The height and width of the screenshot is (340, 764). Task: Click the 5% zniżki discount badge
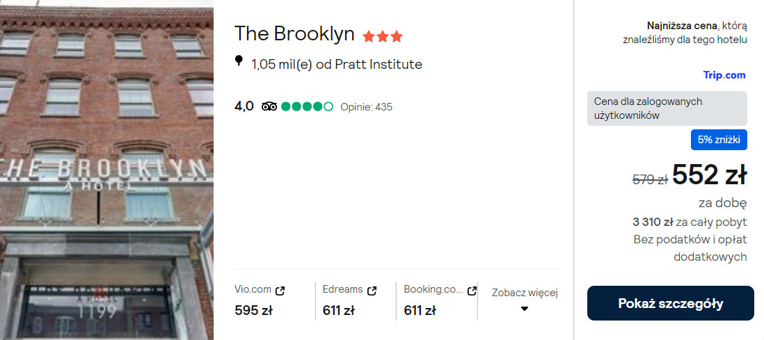tap(719, 140)
